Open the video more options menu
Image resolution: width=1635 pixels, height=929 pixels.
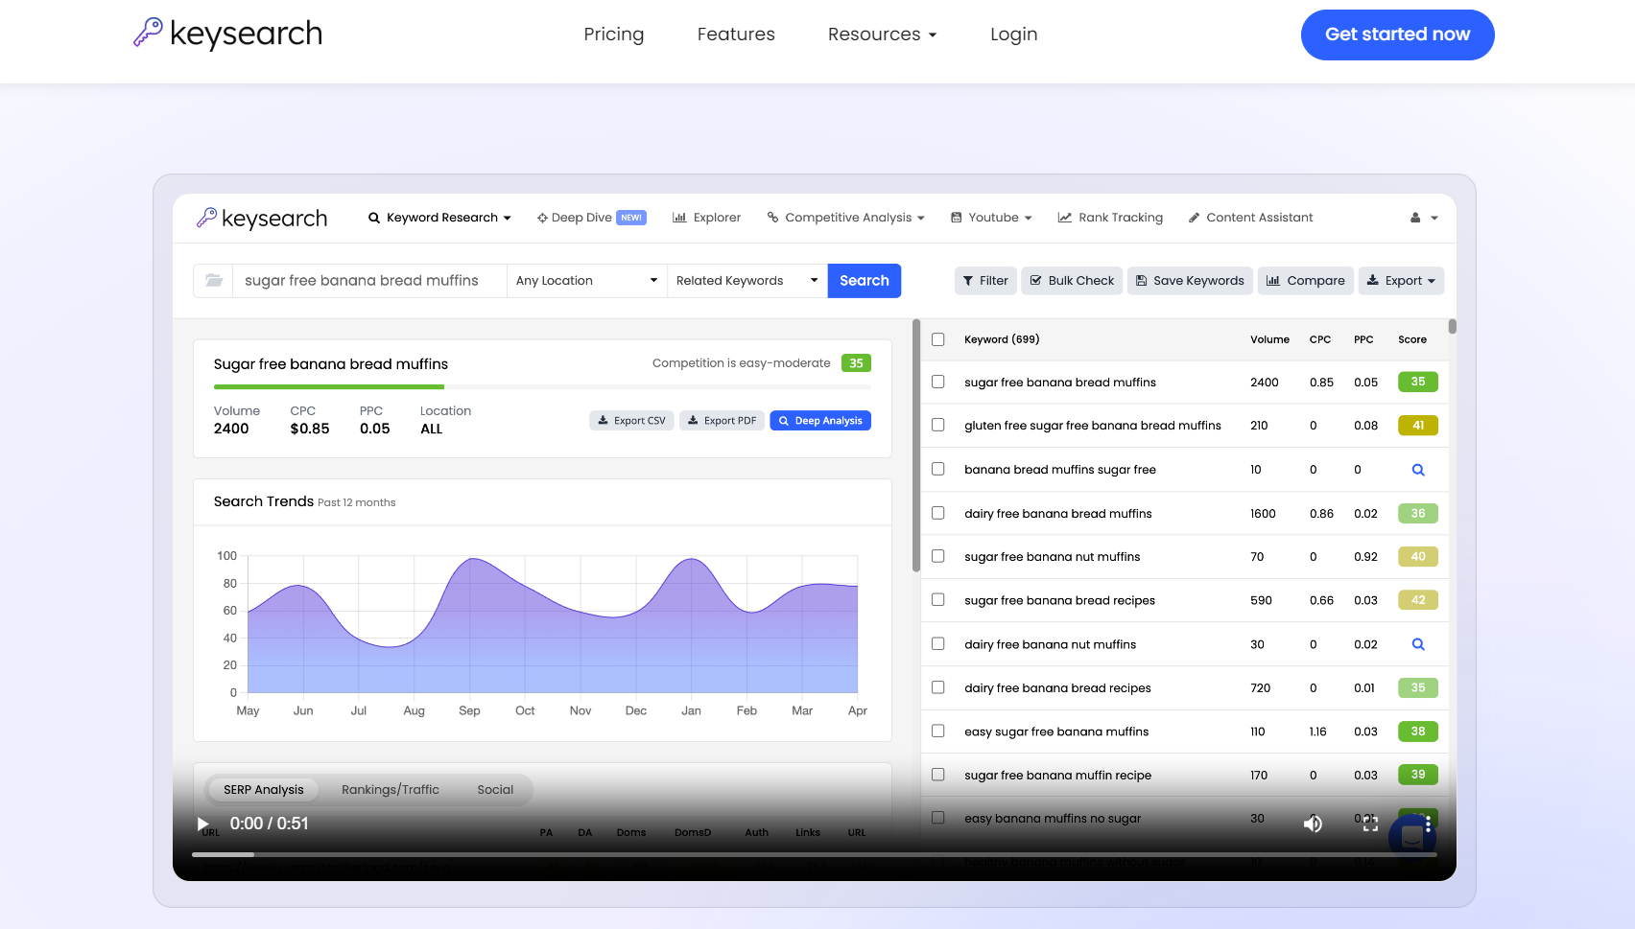tap(1428, 824)
